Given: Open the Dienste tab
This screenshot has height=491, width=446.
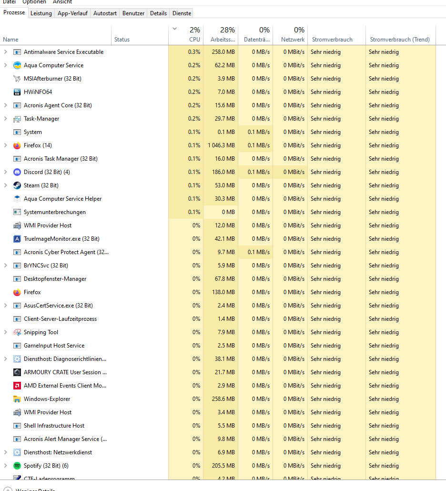Looking at the screenshot, I should [x=182, y=13].
